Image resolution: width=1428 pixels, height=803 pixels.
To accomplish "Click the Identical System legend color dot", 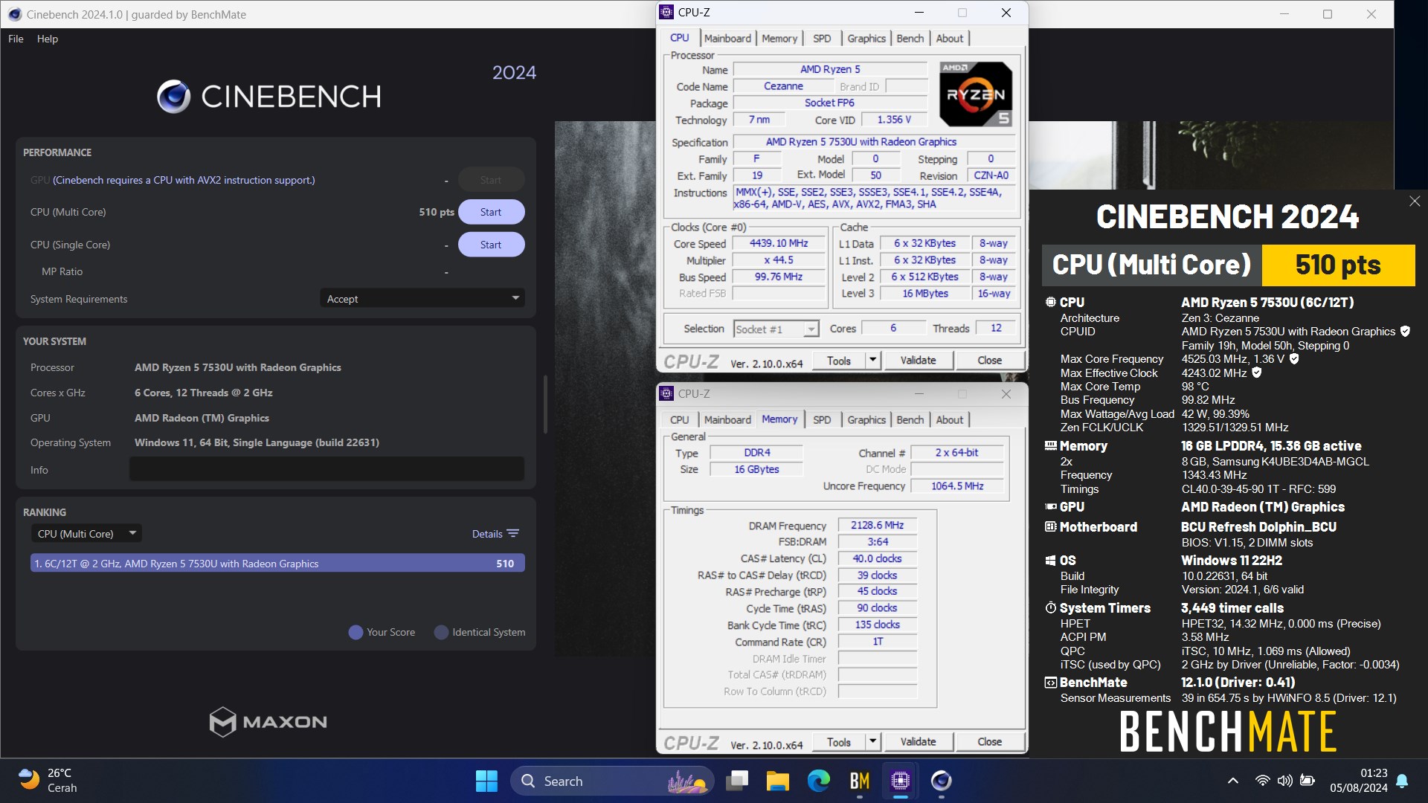I will click(441, 632).
